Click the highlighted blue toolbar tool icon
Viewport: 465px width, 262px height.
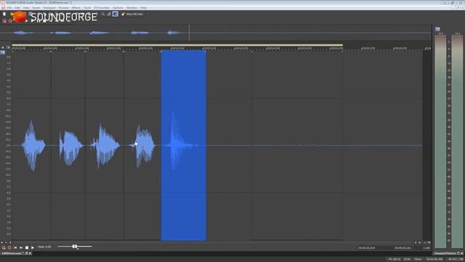coord(116,14)
